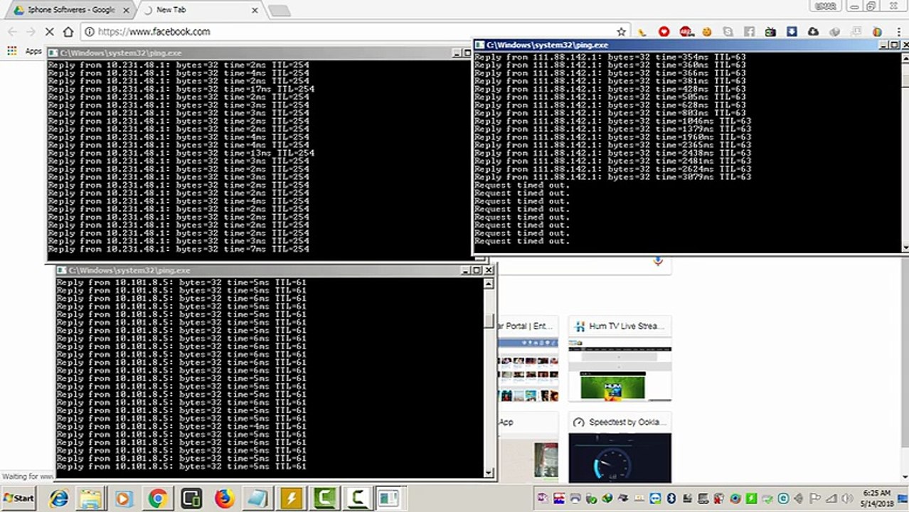The height and width of the screenshot is (512, 909).
Task: Open the yellow lightning bolt taskbar app
Action: (291, 498)
